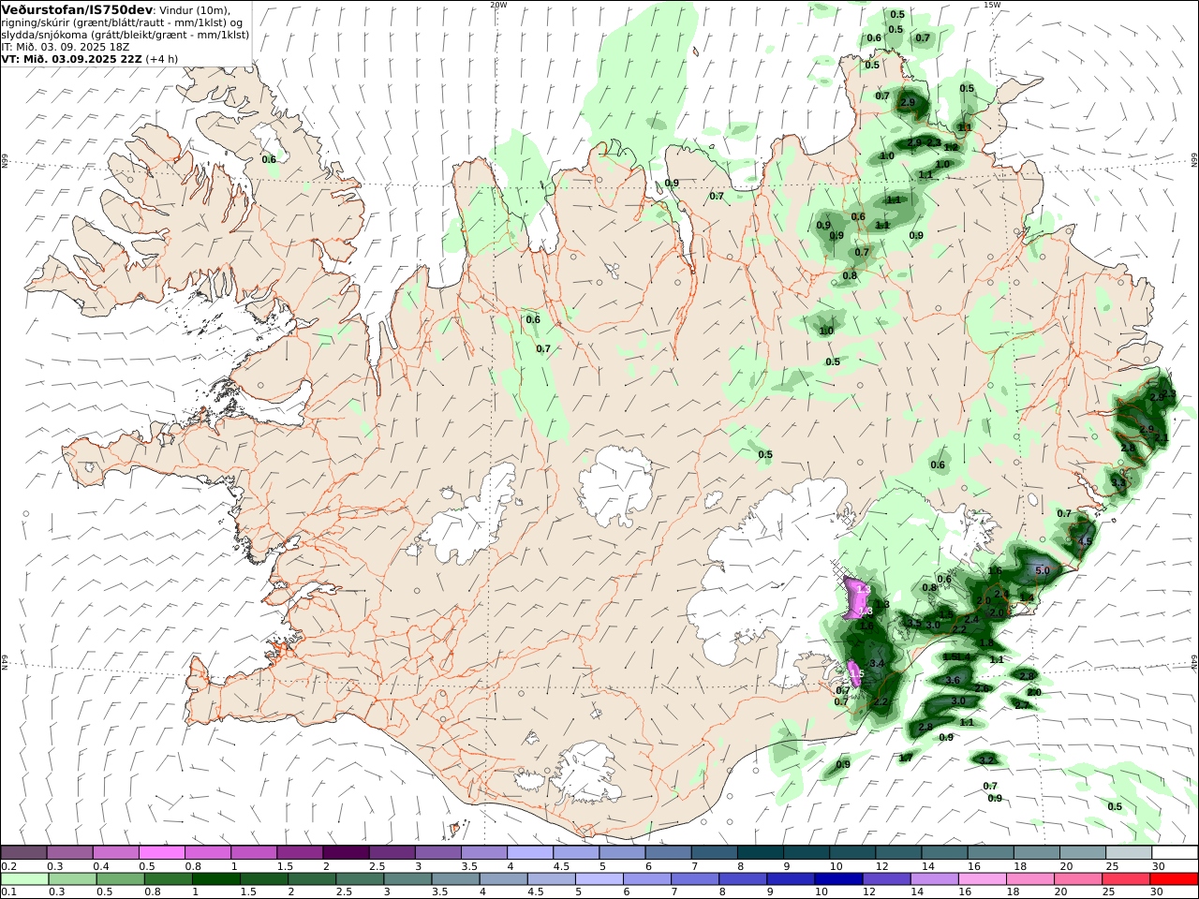Click the 64N latitude label on left edge

[x=5, y=660]
